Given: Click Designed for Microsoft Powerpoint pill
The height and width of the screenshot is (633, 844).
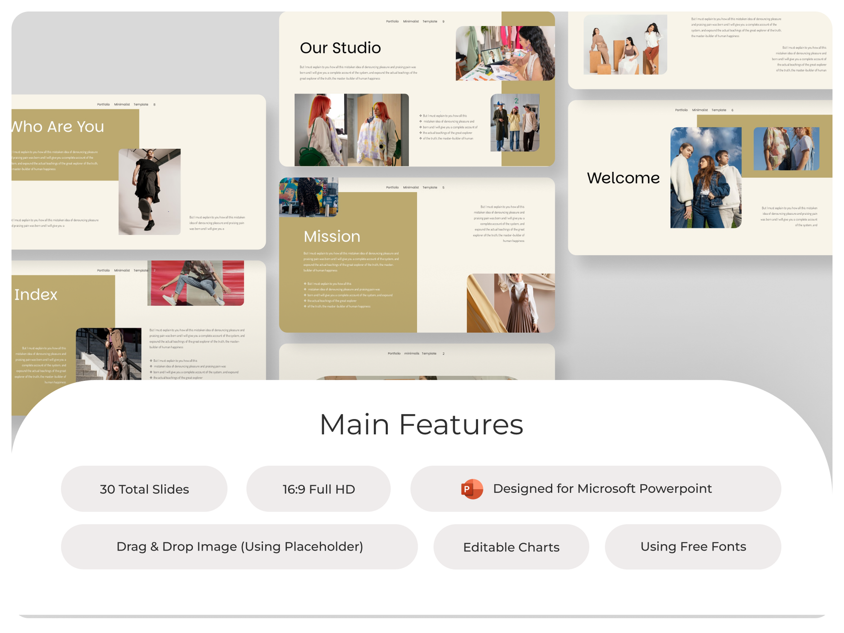Looking at the screenshot, I should tap(596, 489).
